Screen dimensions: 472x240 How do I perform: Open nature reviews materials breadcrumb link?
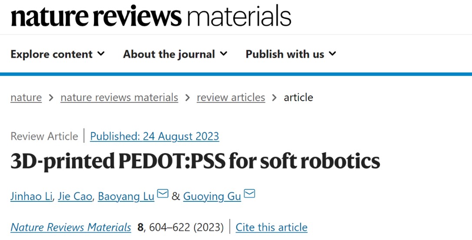pyautogui.click(x=119, y=98)
